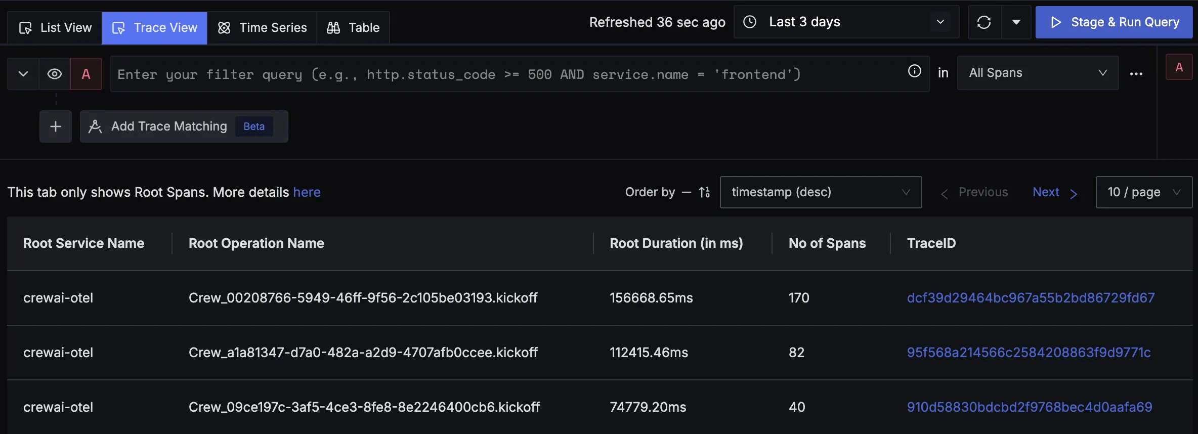Click the clock icon in time picker
The width and height of the screenshot is (1198, 434).
(750, 22)
